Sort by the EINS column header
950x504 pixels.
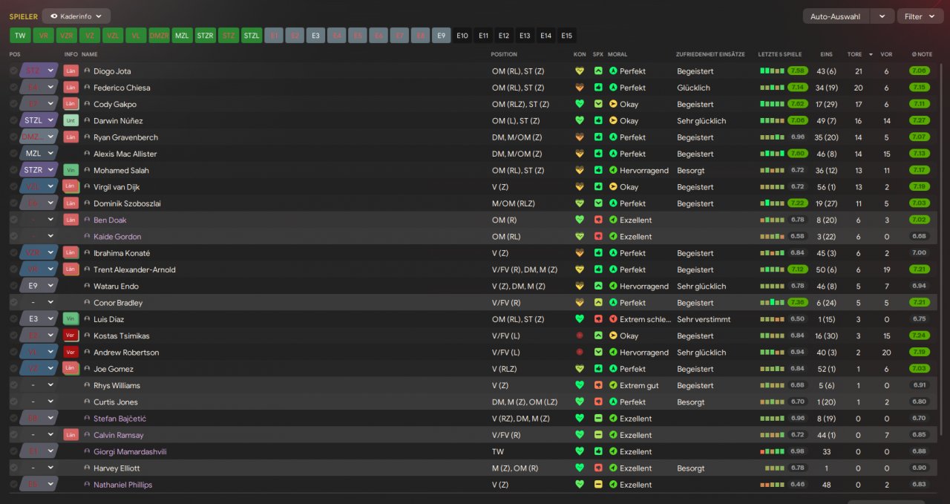point(826,54)
